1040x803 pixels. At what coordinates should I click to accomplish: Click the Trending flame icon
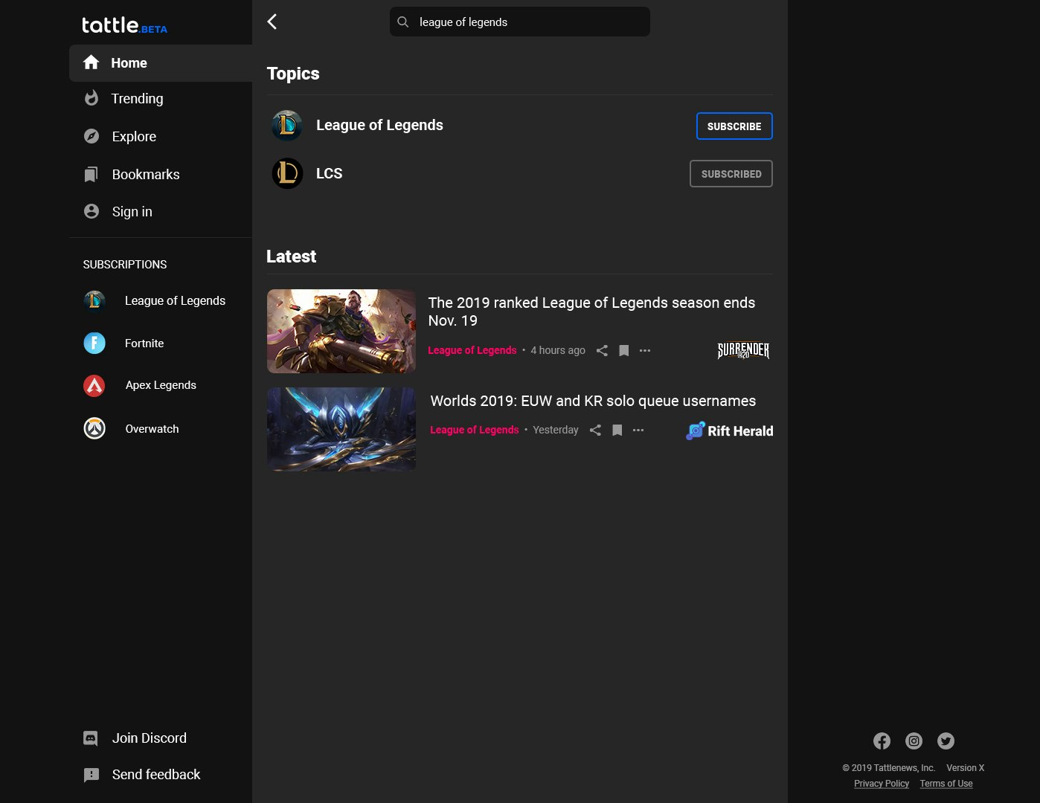click(x=92, y=98)
